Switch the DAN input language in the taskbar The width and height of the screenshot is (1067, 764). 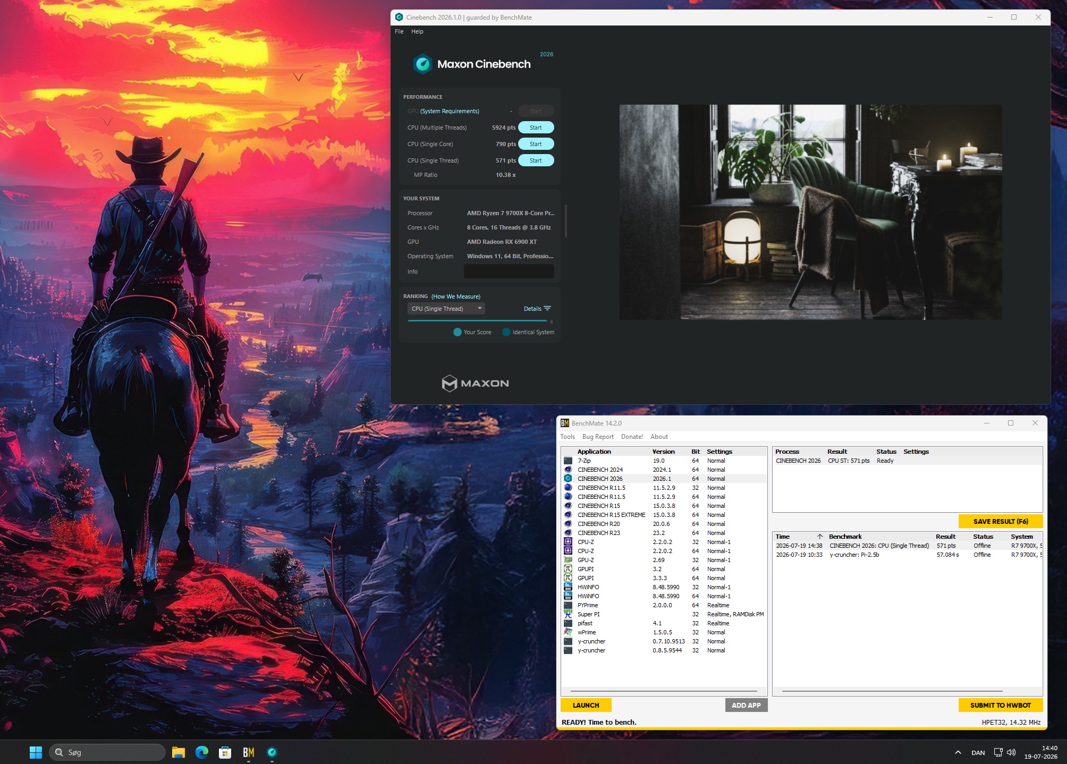[x=978, y=753]
